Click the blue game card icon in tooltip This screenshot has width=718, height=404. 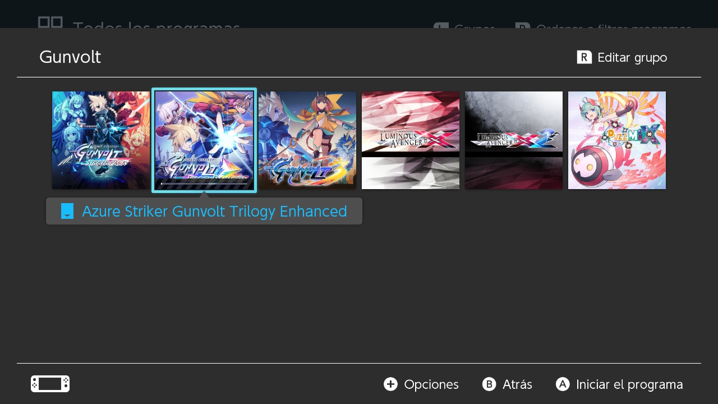tap(67, 211)
